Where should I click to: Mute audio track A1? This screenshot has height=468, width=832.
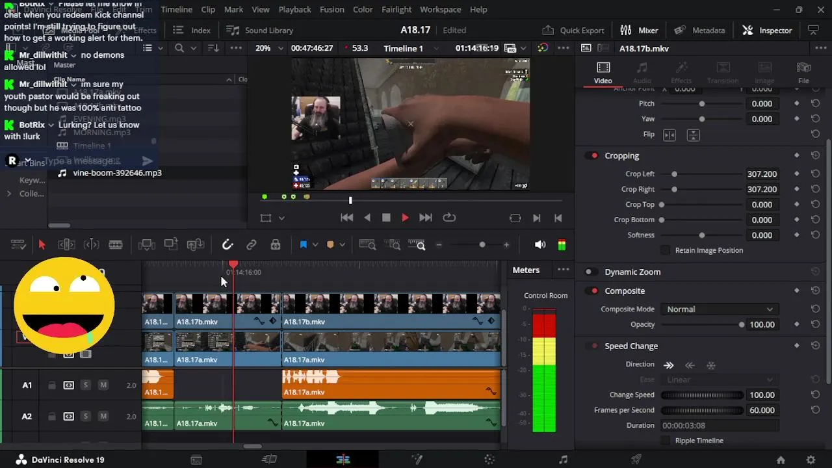pos(103,385)
